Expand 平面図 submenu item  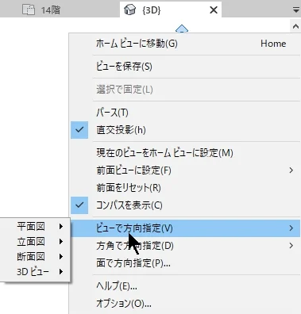[35, 226]
